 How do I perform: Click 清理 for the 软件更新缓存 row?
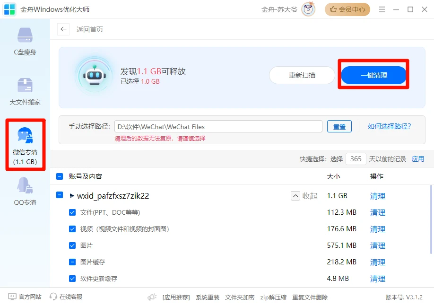378,279
